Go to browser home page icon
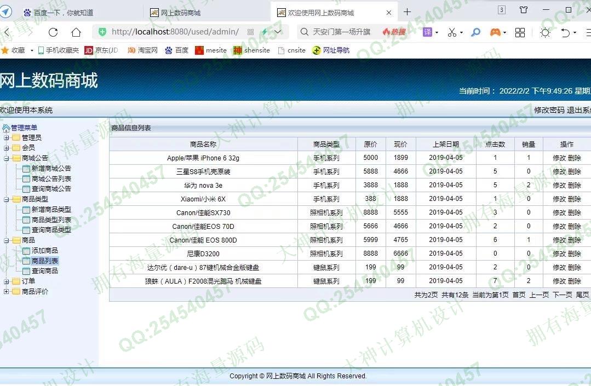 click(76, 32)
